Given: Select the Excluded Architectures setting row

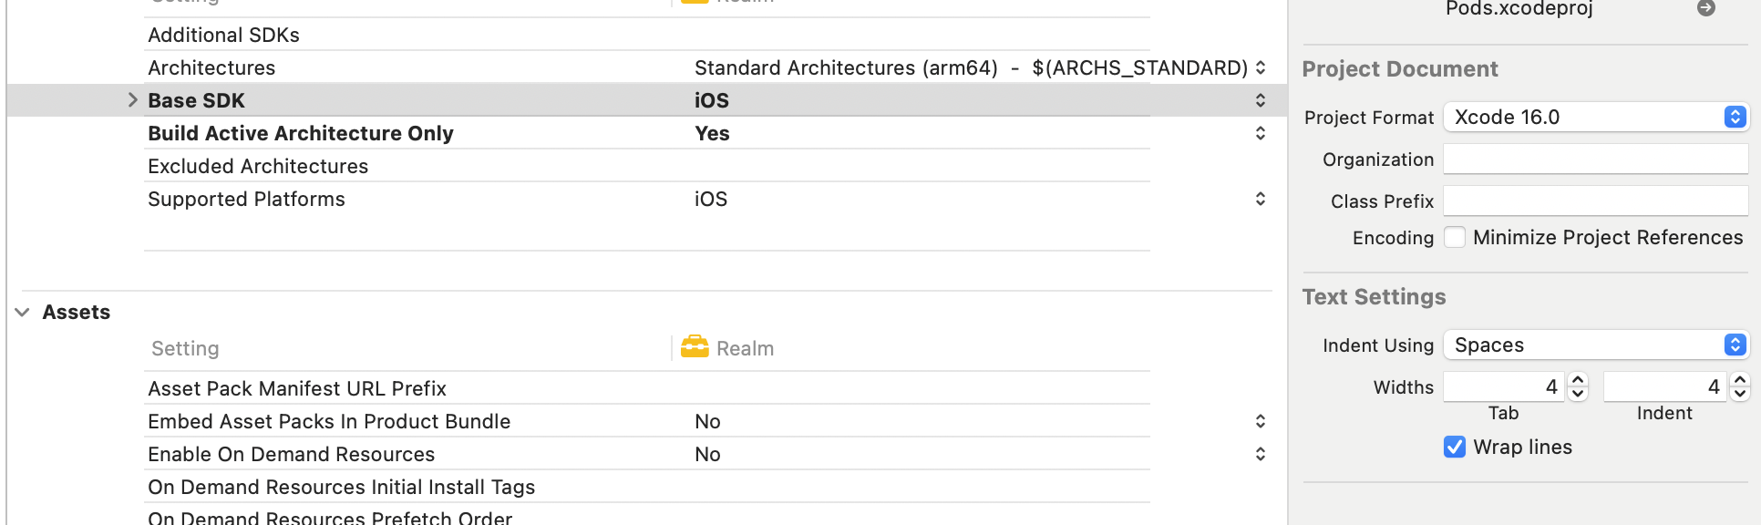Looking at the screenshot, I should pos(647,166).
